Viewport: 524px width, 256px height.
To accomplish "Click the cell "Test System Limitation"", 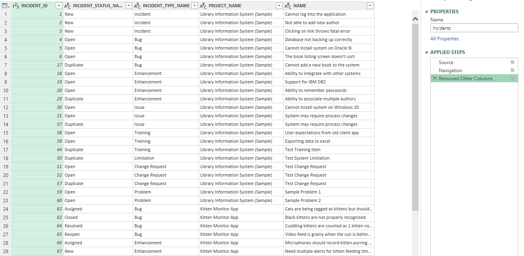I will pos(329,158).
